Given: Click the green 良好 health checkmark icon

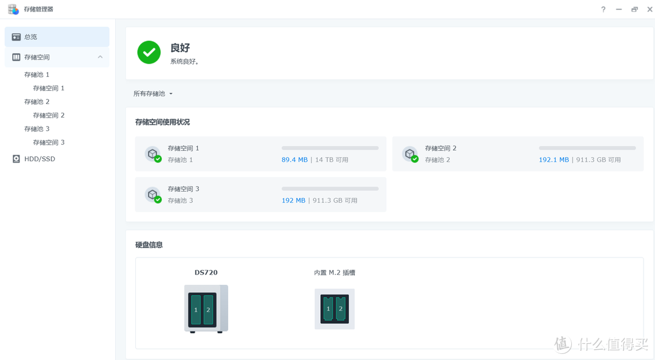Looking at the screenshot, I should (149, 52).
